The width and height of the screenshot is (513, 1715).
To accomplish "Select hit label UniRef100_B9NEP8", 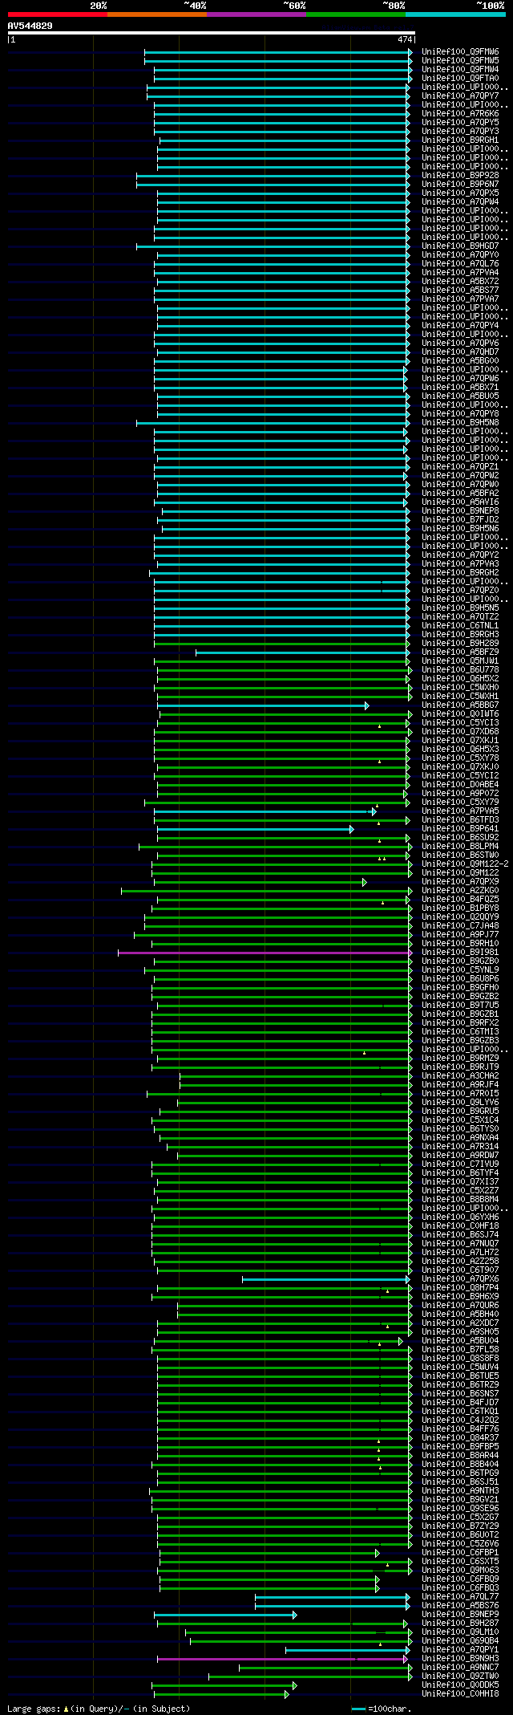I will click(x=460, y=511).
